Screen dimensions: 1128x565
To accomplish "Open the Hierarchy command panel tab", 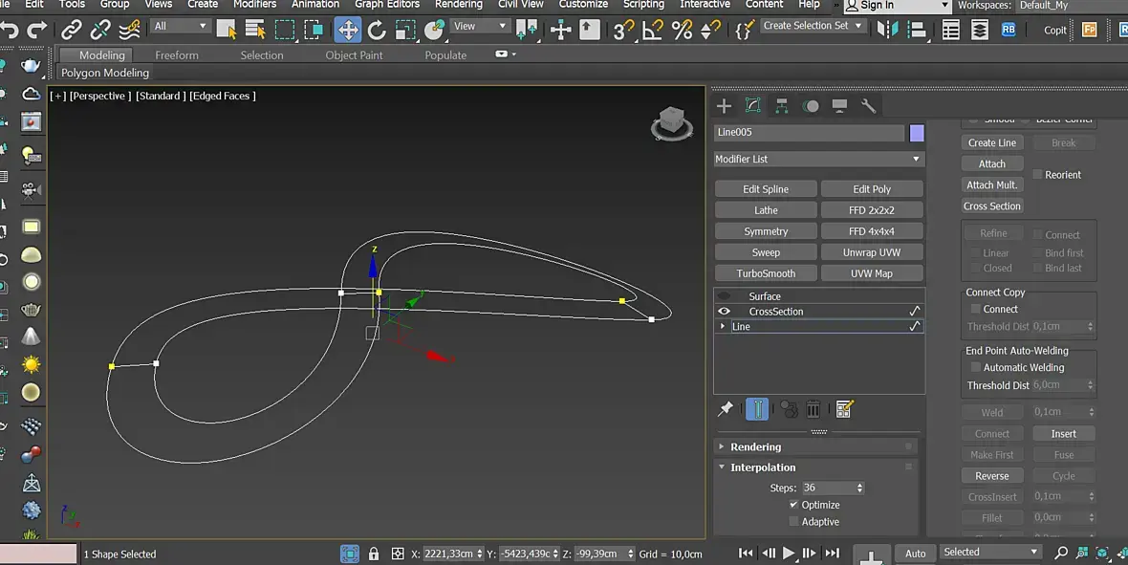I will 782,106.
